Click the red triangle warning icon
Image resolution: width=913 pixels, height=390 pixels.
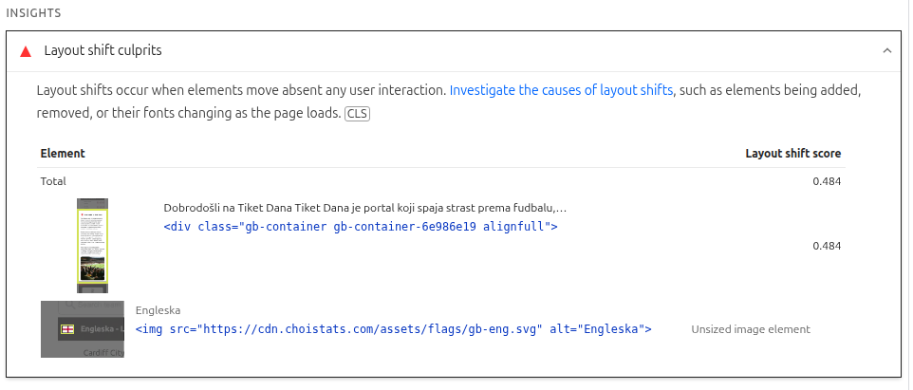click(25, 51)
